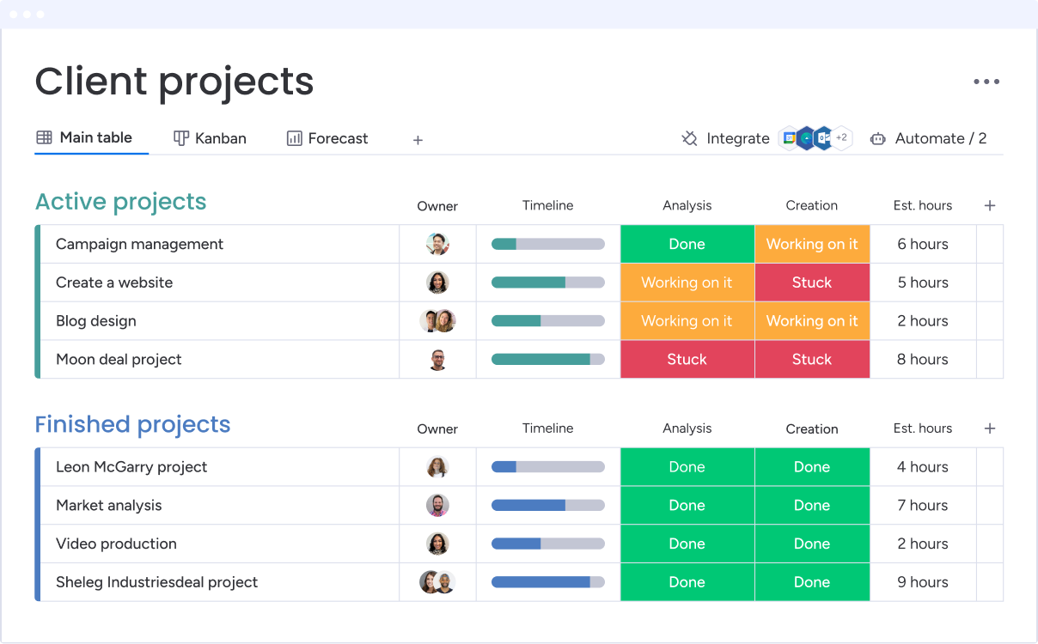
Task: Open the Blog design item
Action: coord(96,321)
